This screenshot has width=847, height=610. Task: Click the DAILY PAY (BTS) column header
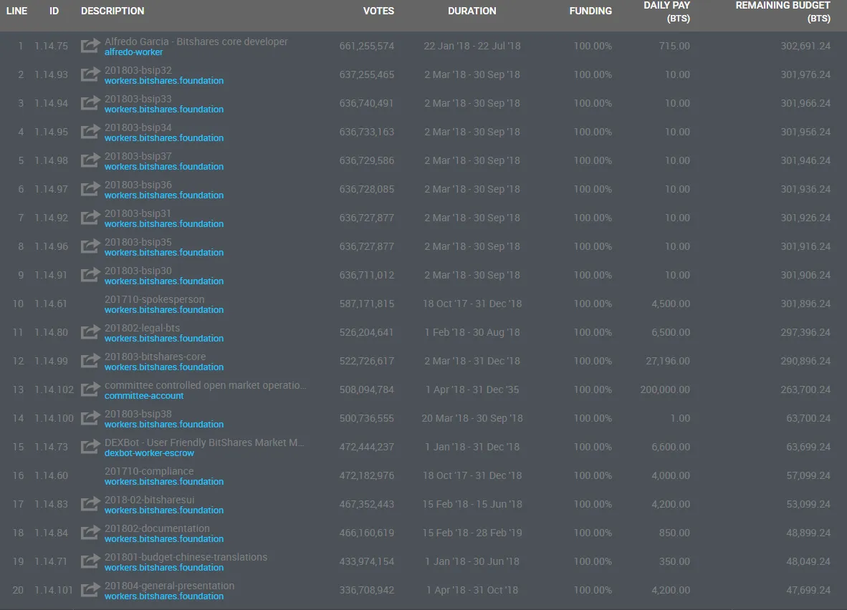(666, 12)
